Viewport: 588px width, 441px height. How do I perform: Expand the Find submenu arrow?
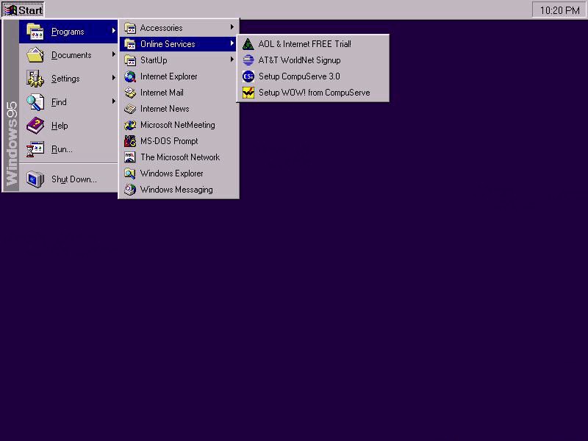click(114, 101)
